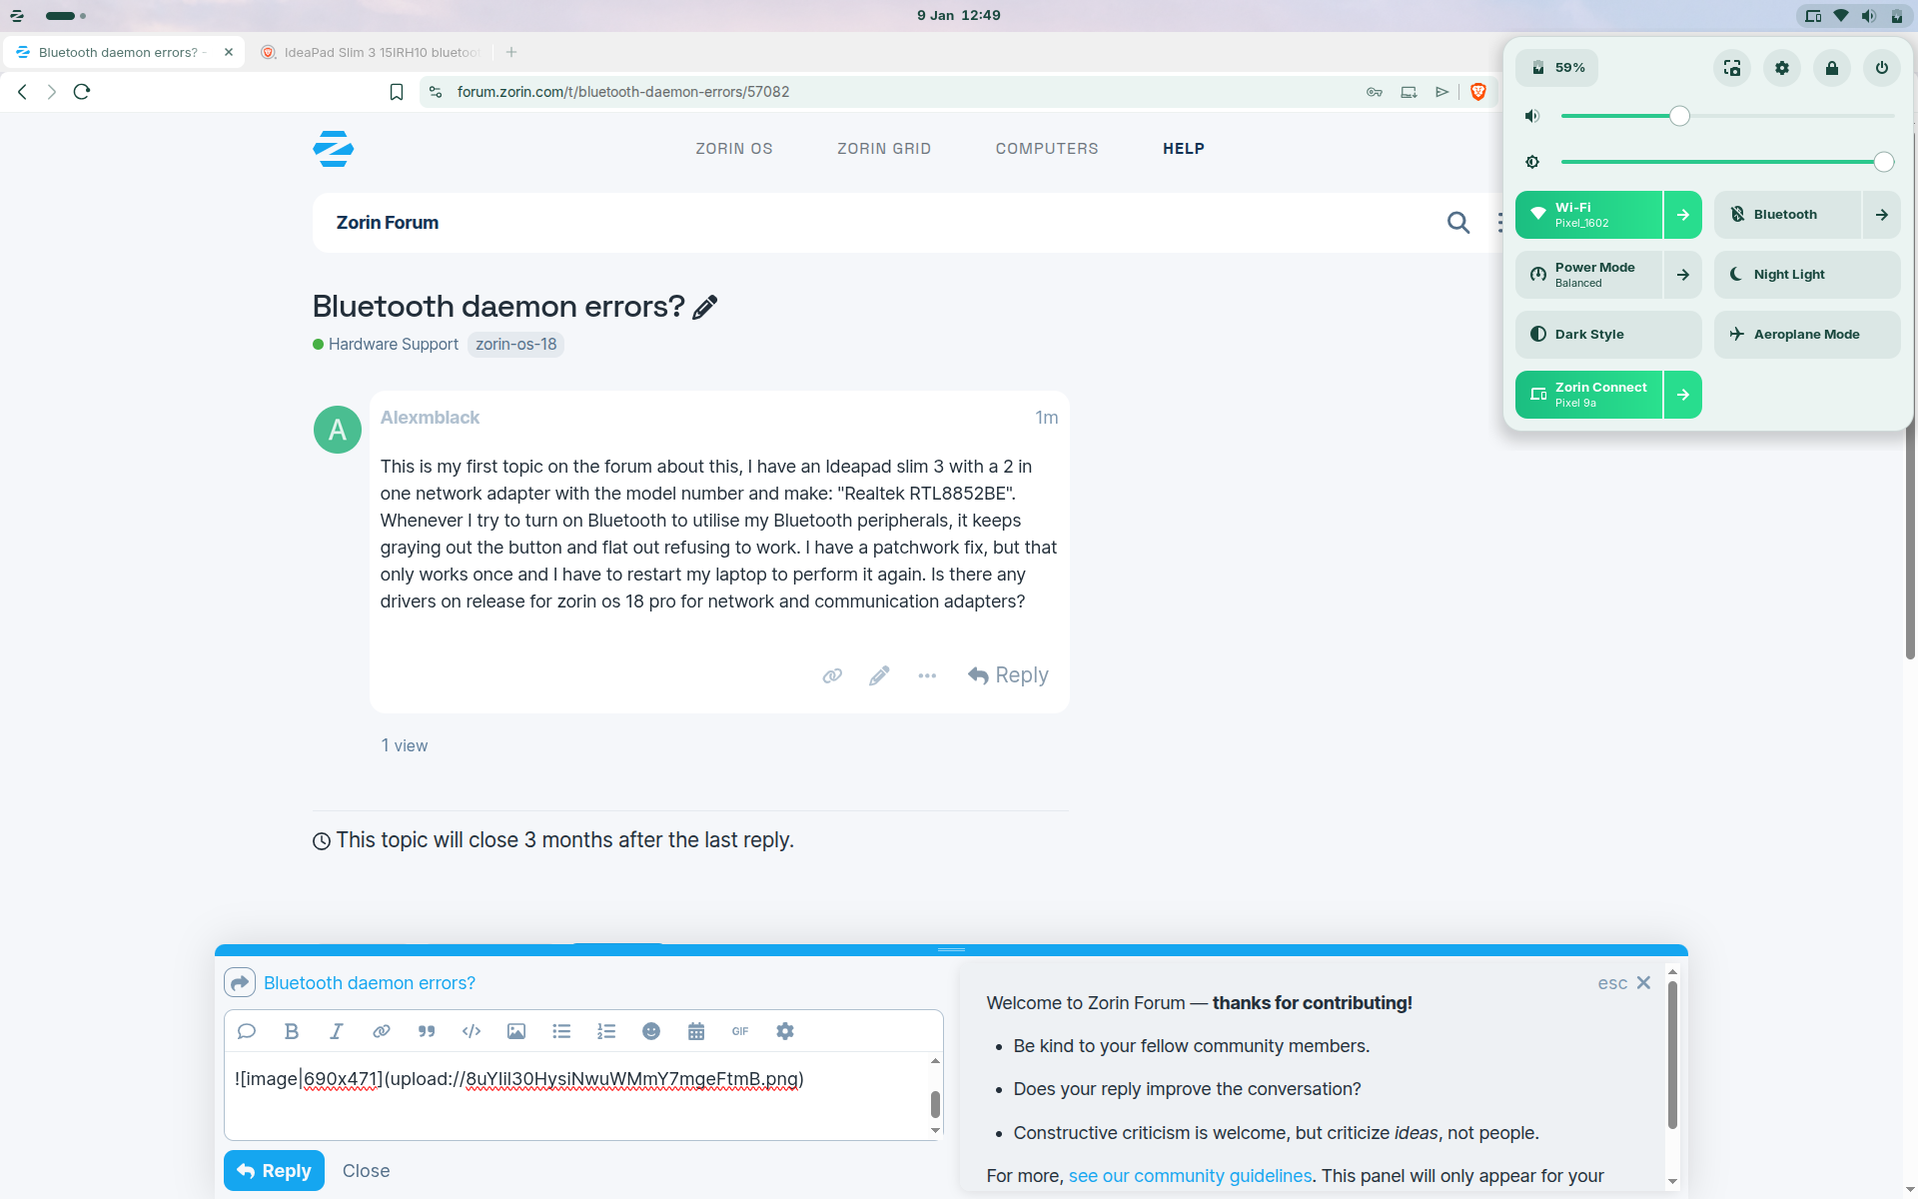Click the pencil icon to edit topic title

(705, 307)
